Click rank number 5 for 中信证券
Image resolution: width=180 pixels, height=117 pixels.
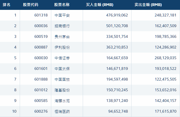(x=15, y=58)
